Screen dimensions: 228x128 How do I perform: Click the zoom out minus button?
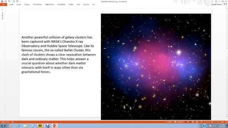coord(205,122)
